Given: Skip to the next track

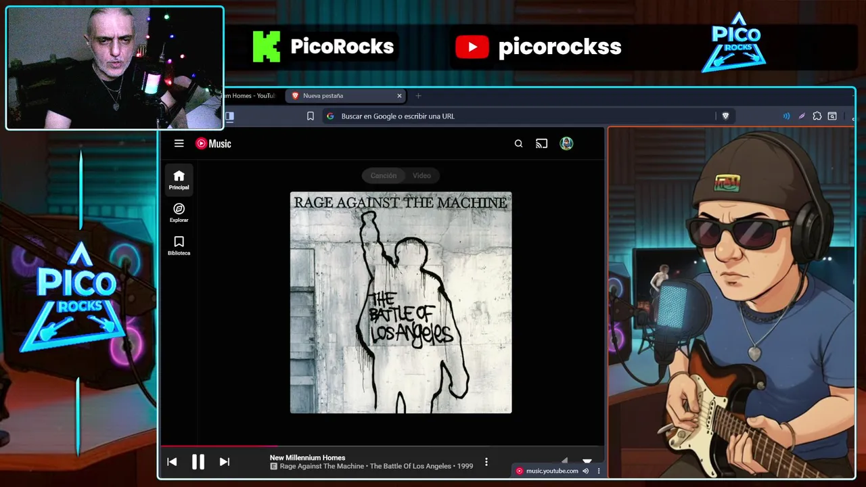Looking at the screenshot, I should 225,462.
